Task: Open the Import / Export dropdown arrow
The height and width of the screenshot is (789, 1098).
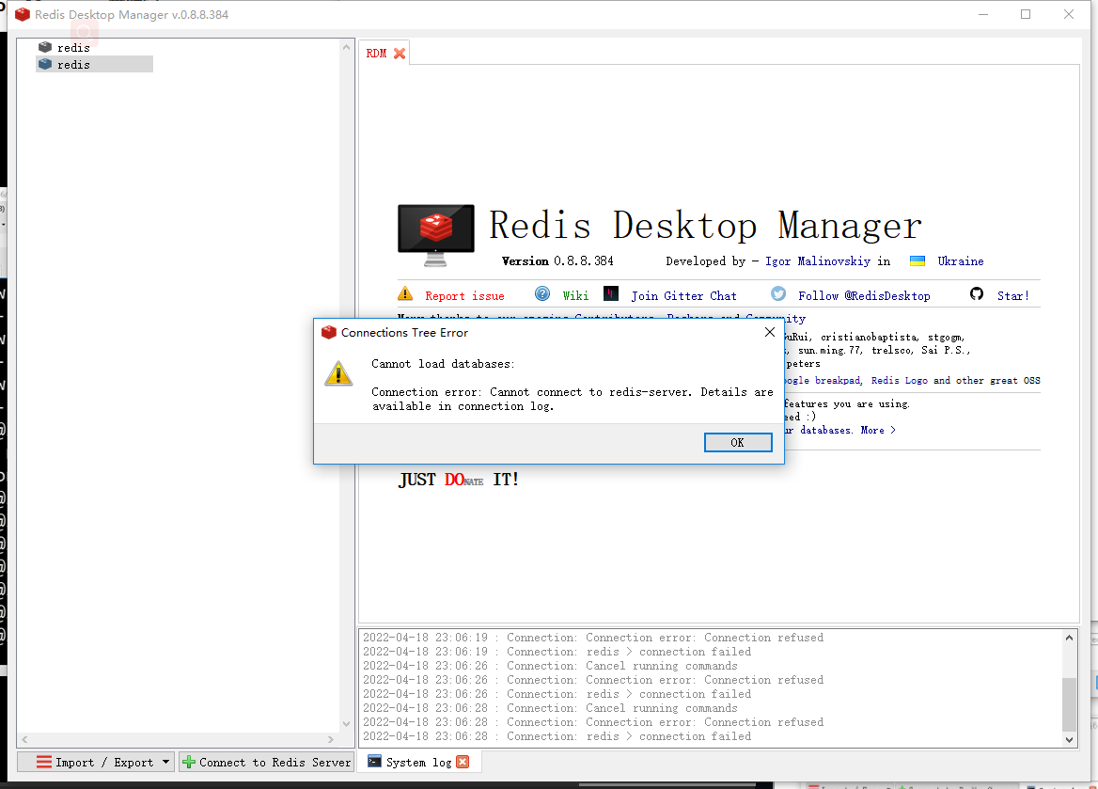Action: (165, 762)
